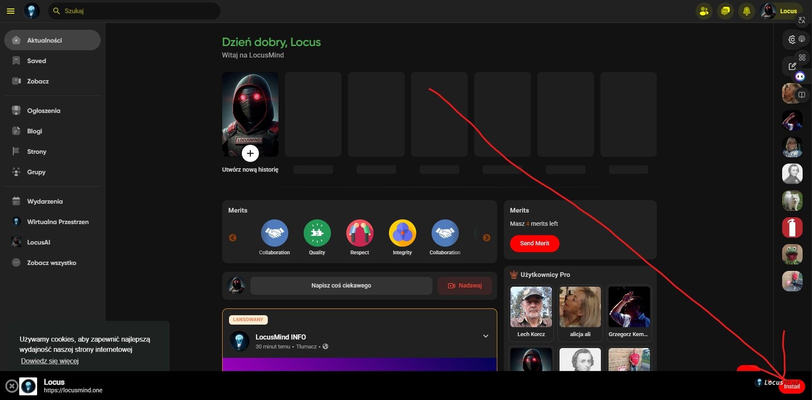Click the Send Merit button
Image resolution: width=812 pixels, height=400 pixels.
534,243
